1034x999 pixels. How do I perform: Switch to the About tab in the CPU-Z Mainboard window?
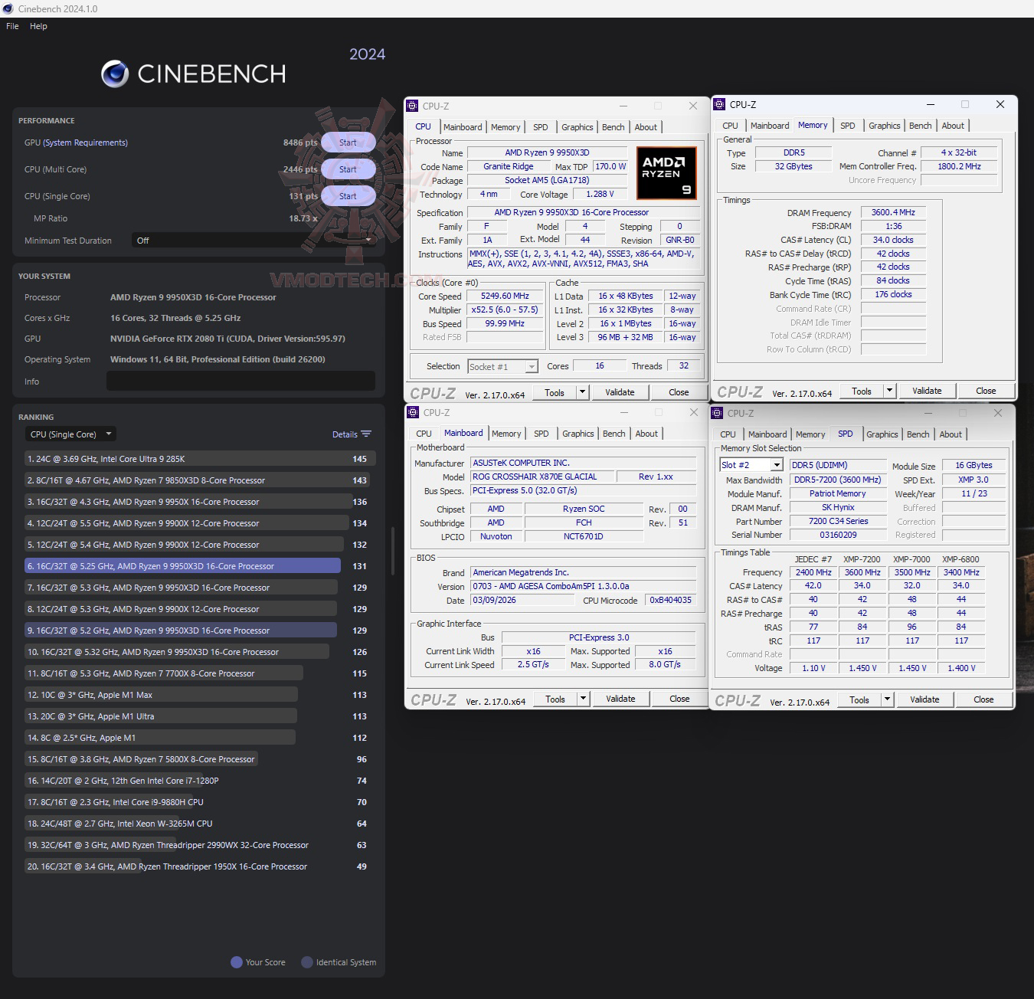(646, 434)
